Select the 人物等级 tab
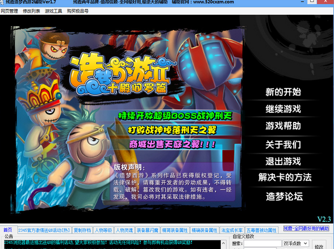The image size is (334, 249). 103,230
